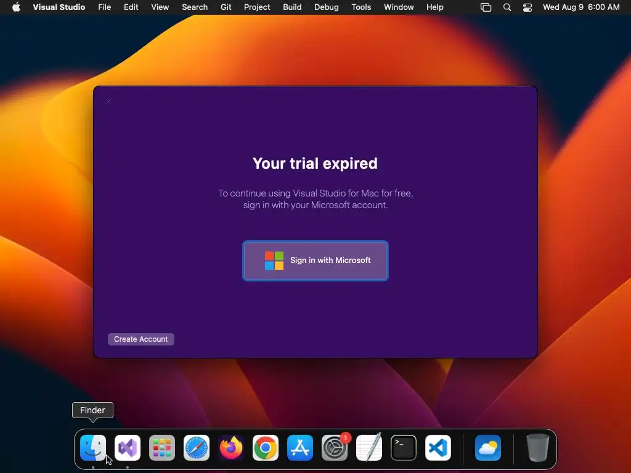Open the Help menu
The image size is (631, 473).
434,7
